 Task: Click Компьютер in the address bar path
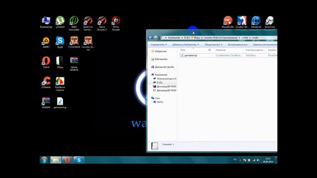pyautogui.click(x=174, y=38)
